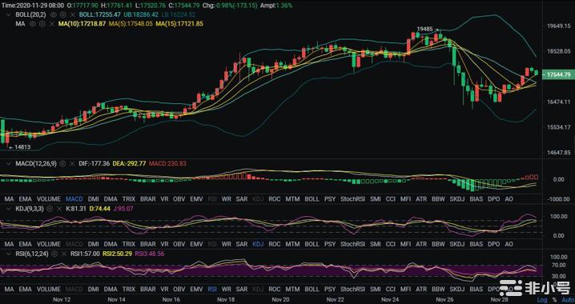Switch KDJ panel row to DMA
The image size is (575, 304).
click(x=111, y=244)
